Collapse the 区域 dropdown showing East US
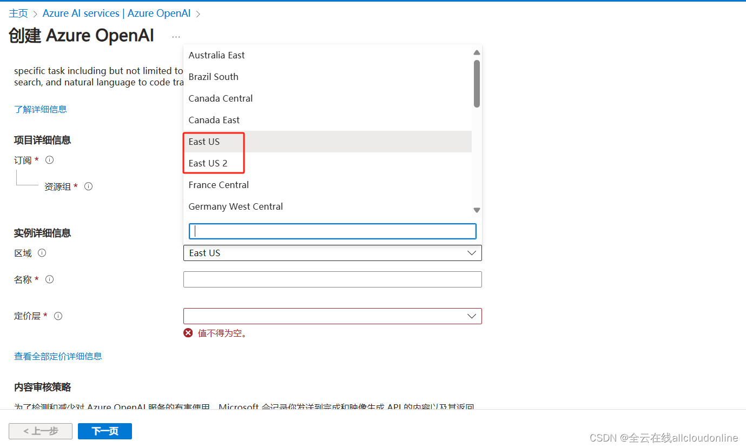 pos(333,253)
